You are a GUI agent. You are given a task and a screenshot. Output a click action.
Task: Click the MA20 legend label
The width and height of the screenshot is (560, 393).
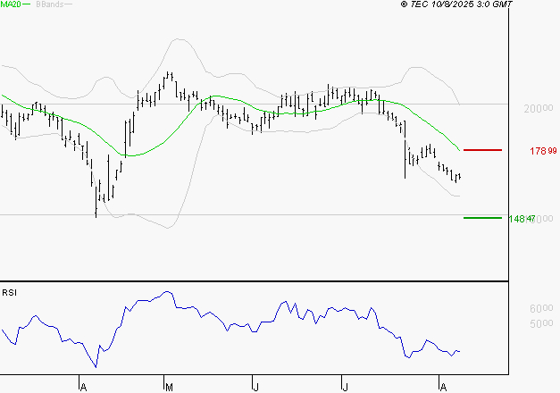[11, 4]
